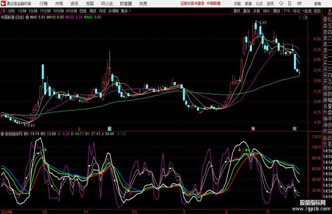The height and width of the screenshot is (214, 332).
Task: Open the 财富圈 menu
Action: point(126,4)
